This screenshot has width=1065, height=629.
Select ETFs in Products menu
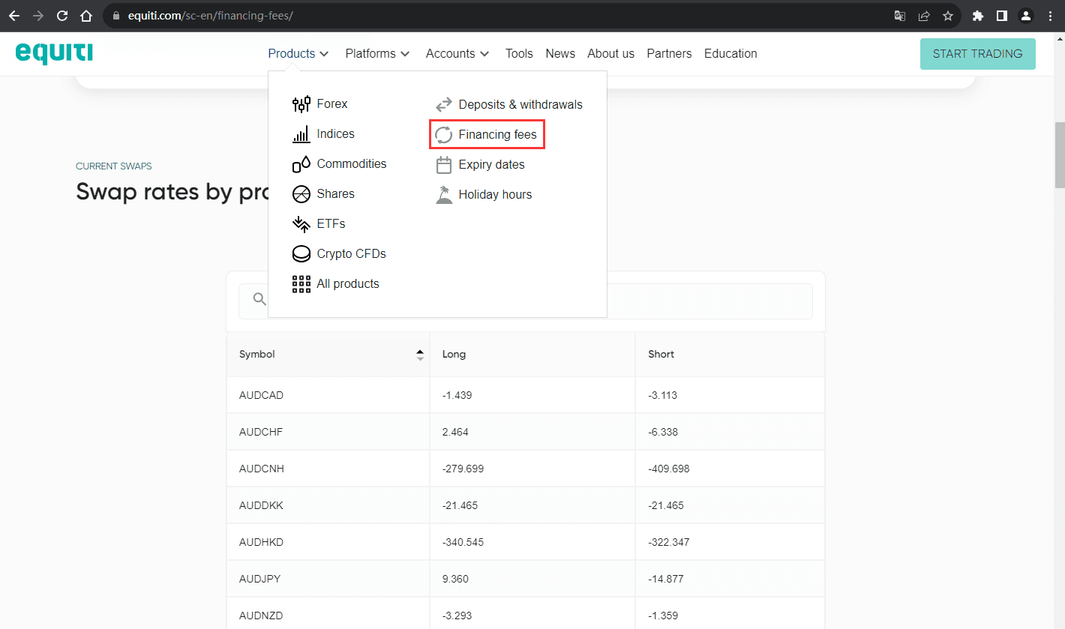(331, 224)
